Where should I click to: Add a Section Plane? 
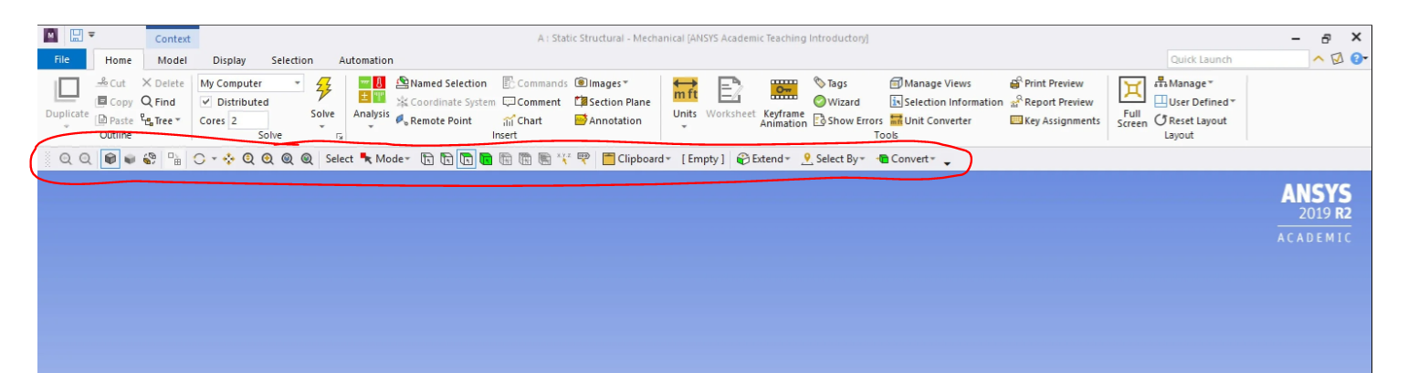(612, 102)
